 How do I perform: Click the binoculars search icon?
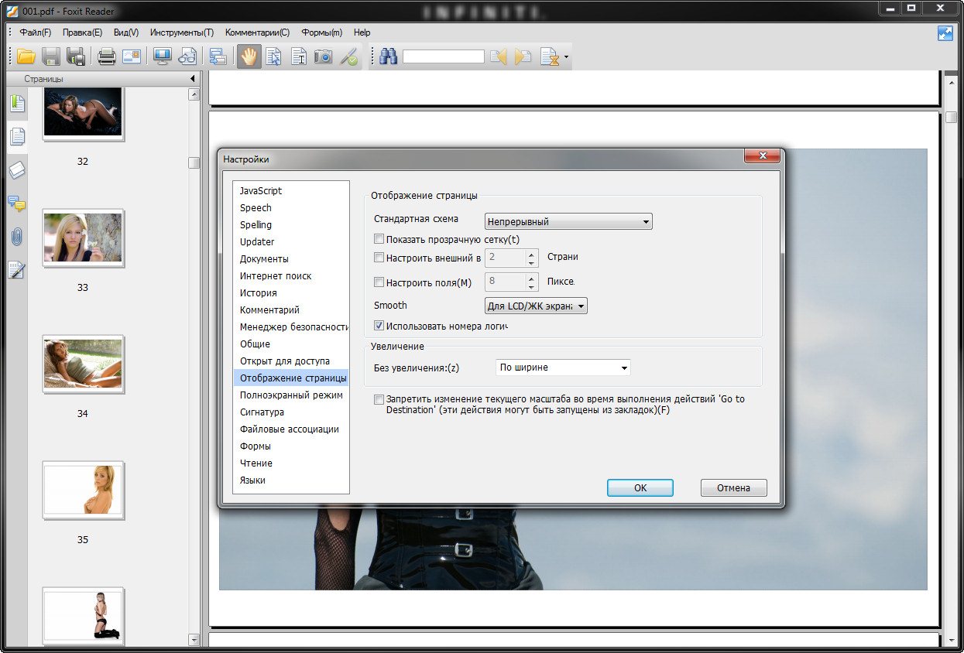click(x=388, y=56)
